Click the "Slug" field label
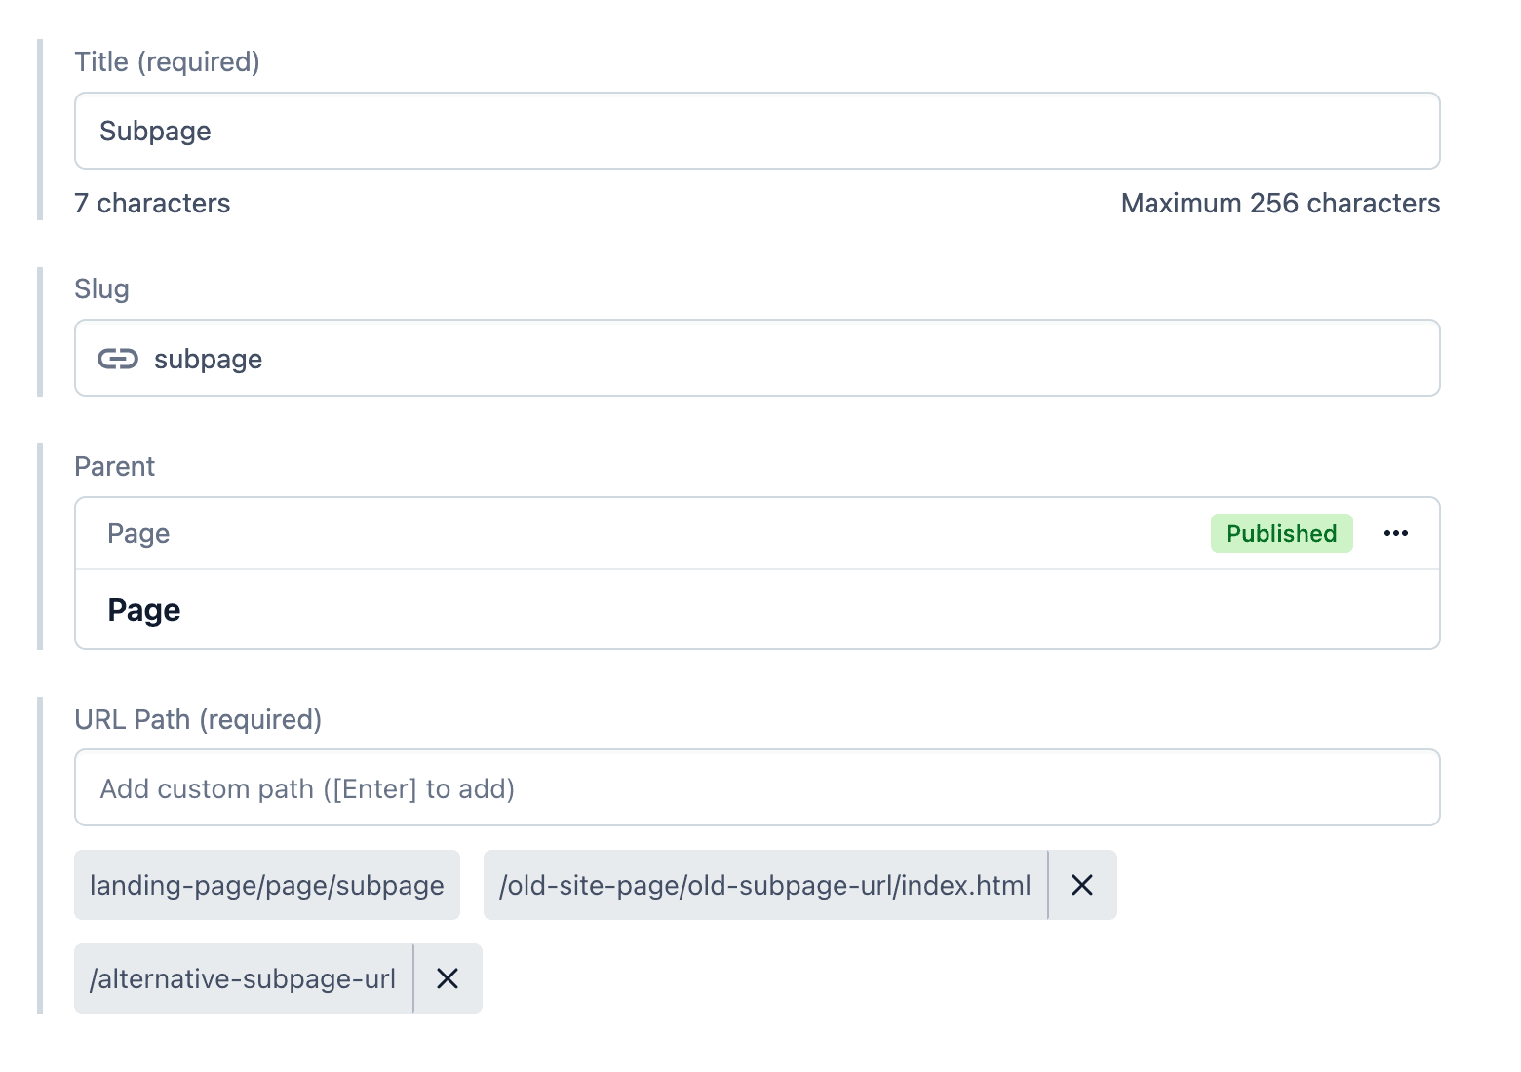The image size is (1521, 1072). pyautogui.click(x=101, y=288)
